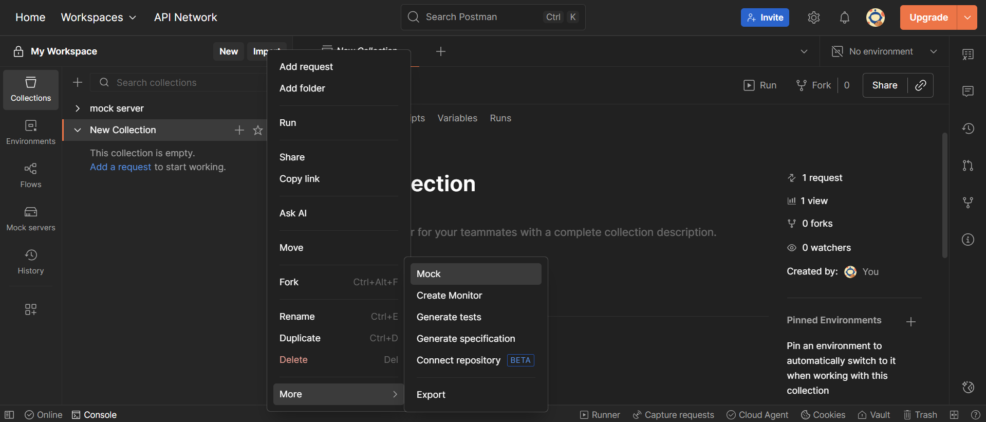Open the Mock servers sidebar panel

[x=31, y=219]
